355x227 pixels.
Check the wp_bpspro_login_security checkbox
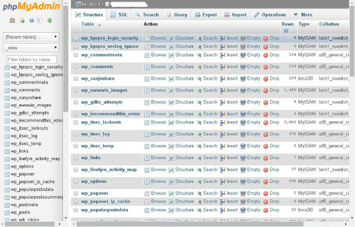click(76, 38)
